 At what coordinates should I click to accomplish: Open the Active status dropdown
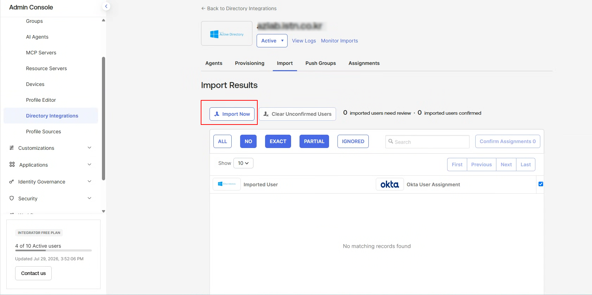point(272,41)
